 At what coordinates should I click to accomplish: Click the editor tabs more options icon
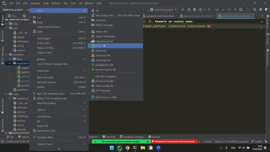pos(262,16)
